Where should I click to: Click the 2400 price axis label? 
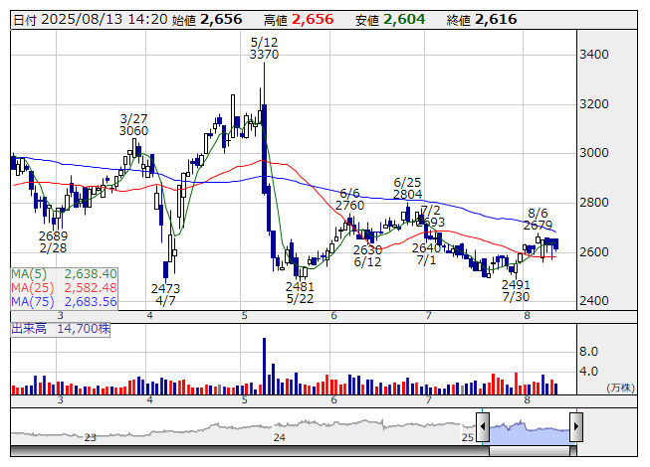pyautogui.click(x=594, y=301)
